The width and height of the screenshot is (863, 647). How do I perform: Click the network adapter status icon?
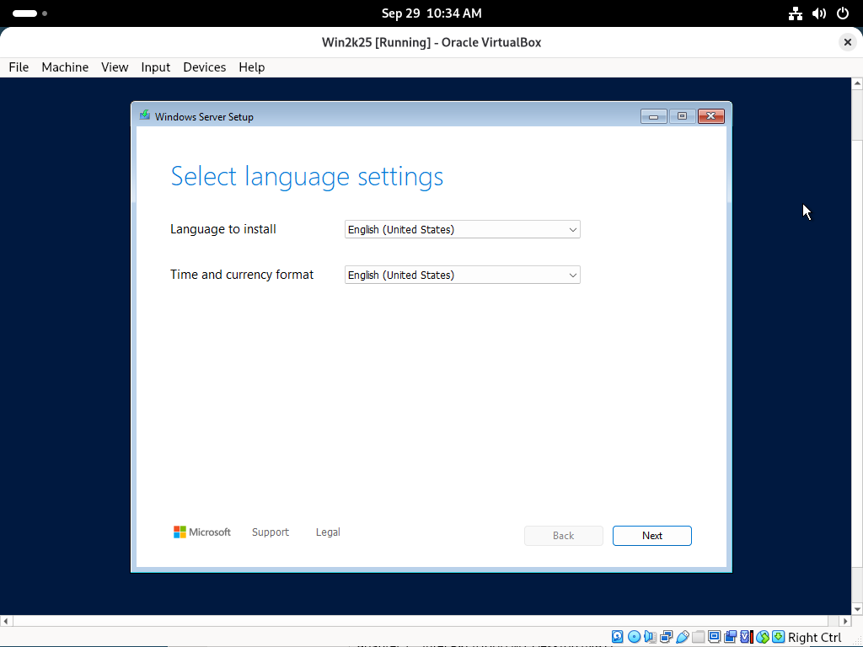tap(666, 637)
